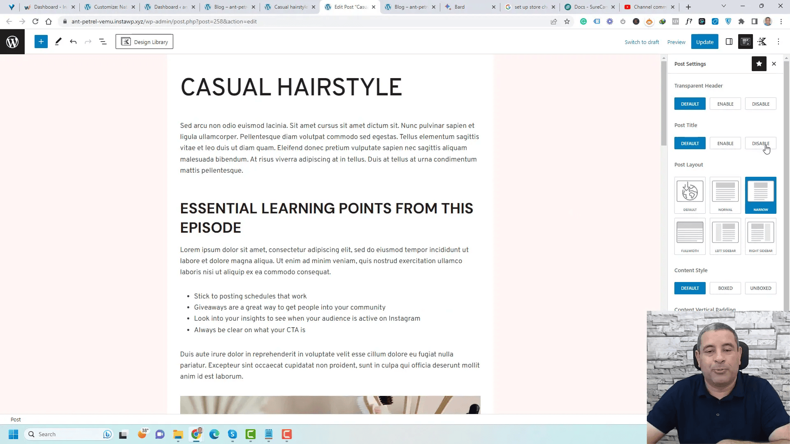The height and width of the screenshot is (444, 790).
Task: Select the redo arrow icon
Action: pos(88,42)
